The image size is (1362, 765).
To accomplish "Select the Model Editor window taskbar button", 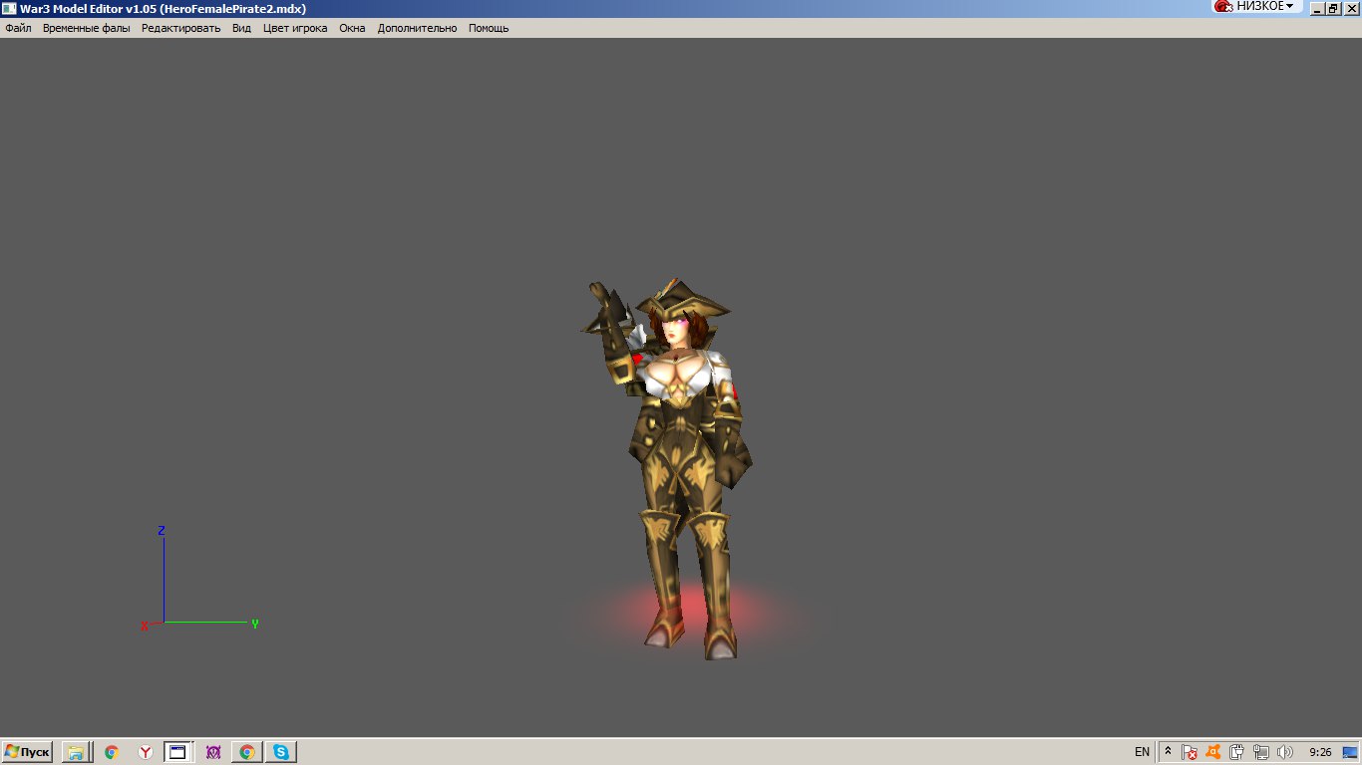I will [177, 752].
